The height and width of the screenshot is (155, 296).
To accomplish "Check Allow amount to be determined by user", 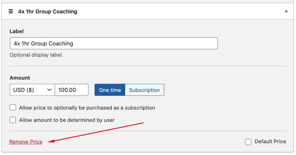I will (x=13, y=120).
